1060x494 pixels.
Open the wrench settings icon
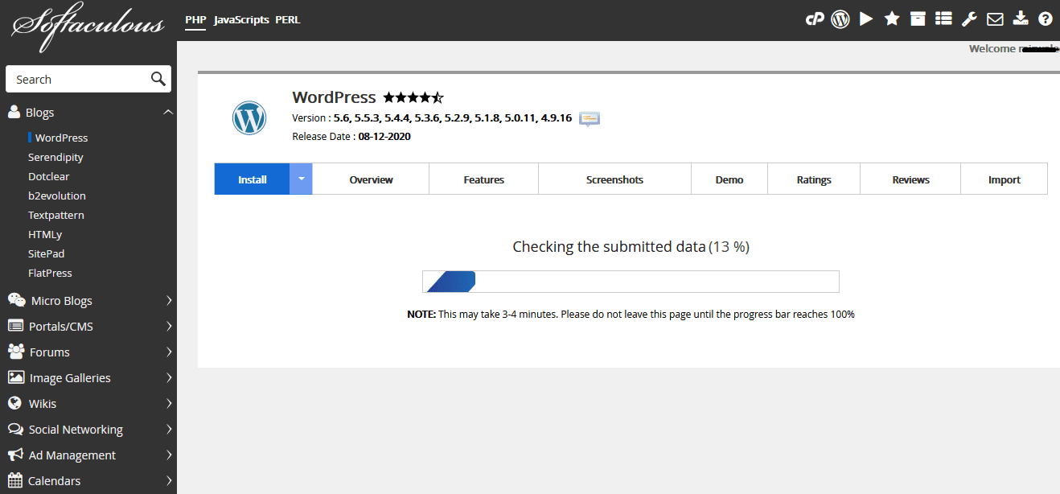(x=969, y=19)
